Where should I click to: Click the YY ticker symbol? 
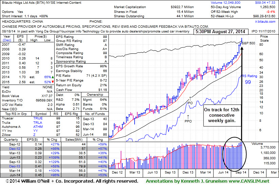(35, 131)
